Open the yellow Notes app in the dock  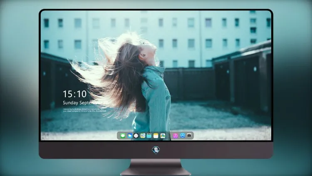[x=156, y=136]
